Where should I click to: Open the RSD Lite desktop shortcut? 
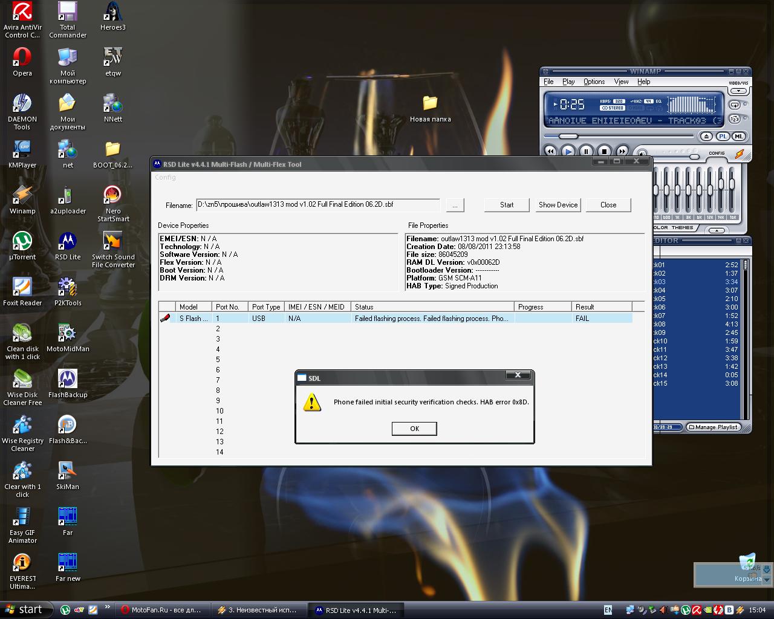68,245
